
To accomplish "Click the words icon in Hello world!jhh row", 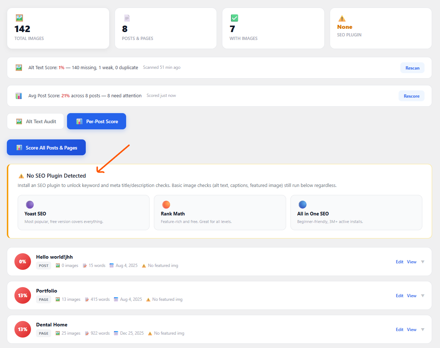I will (85, 266).
